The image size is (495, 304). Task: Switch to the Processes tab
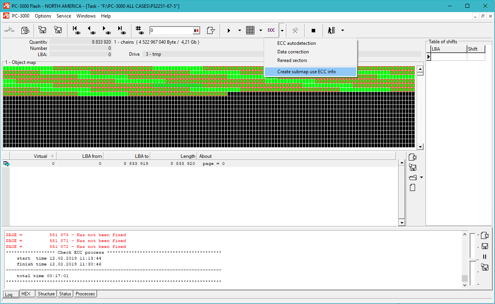click(85, 294)
